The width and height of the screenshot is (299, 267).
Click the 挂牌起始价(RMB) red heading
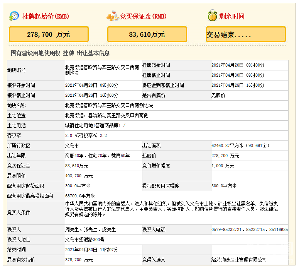click(46, 17)
